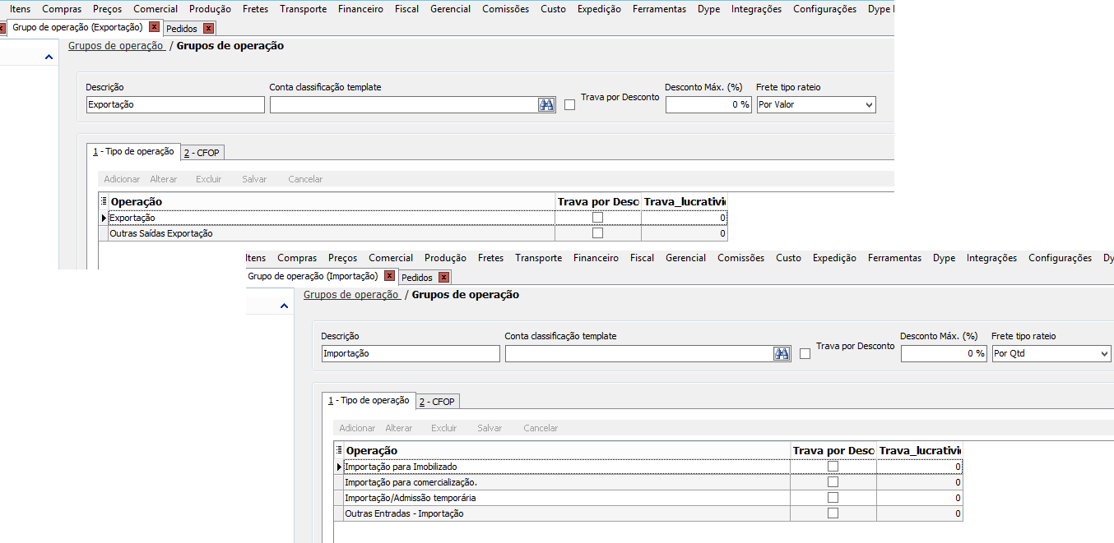Open Financeiro menu in top menu bar
The image size is (1114, 543).
click(x=360, y=9)
